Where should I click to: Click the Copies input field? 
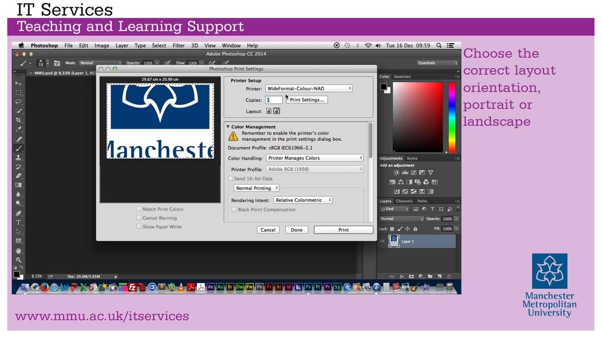pos(274,100)
